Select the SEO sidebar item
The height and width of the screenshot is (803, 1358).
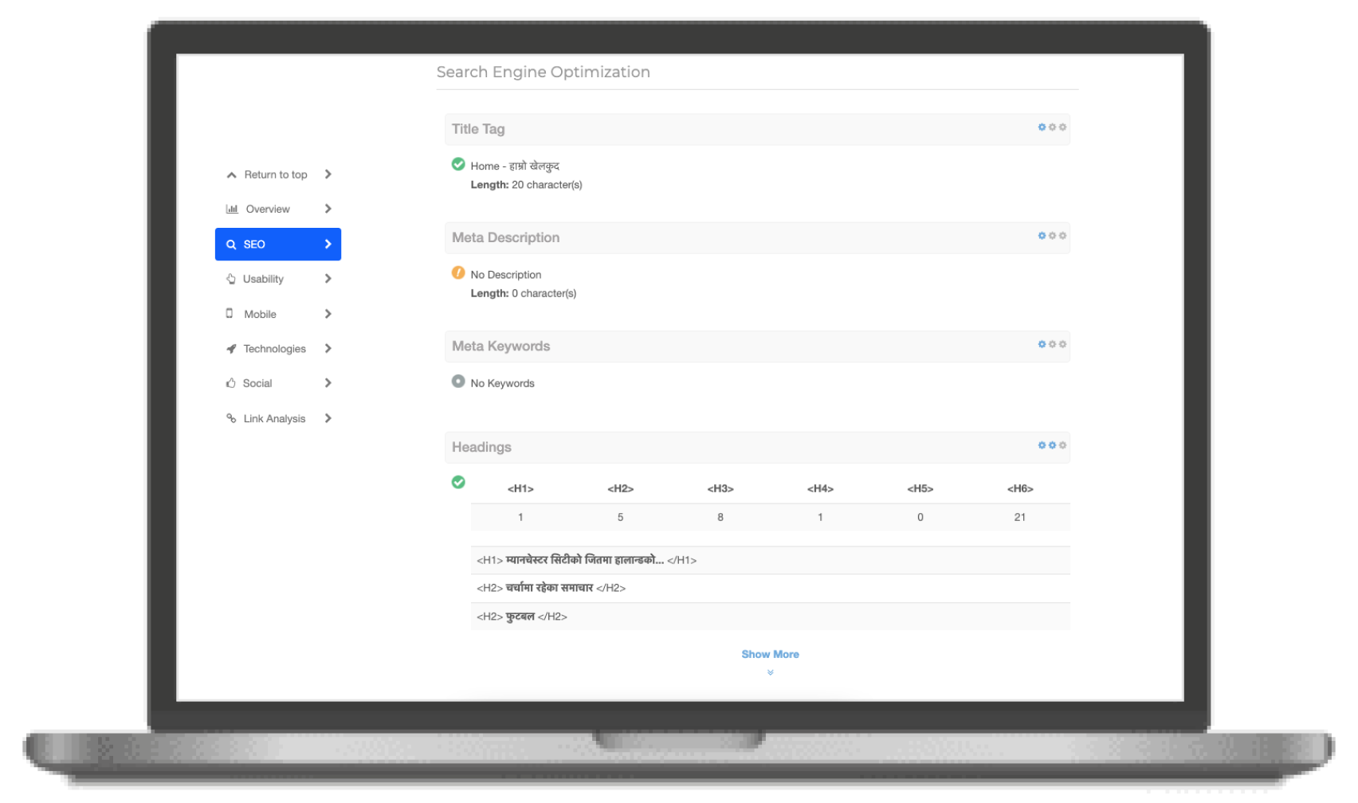tap(278, 245)
